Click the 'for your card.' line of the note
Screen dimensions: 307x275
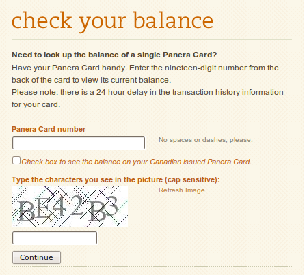pos(36,104)
